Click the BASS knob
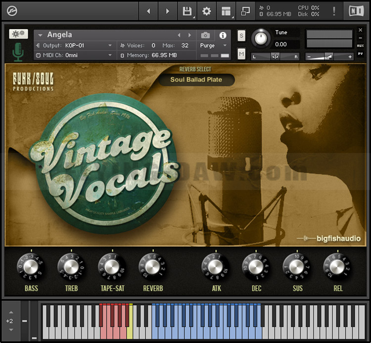The image size is (371, 343). coord(30,267)
